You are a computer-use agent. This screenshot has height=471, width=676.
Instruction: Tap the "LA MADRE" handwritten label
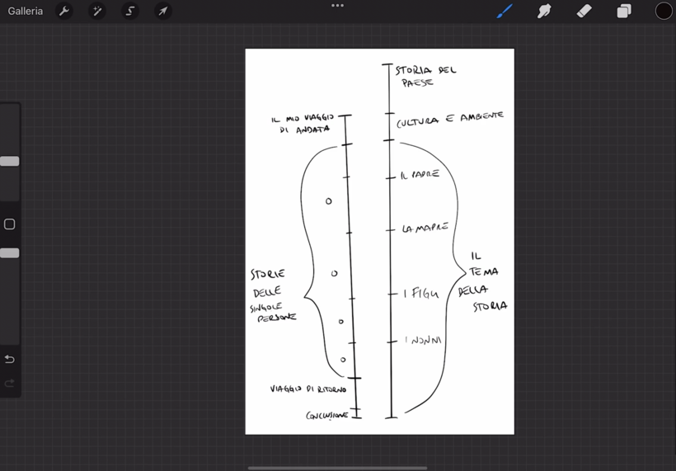(425, 228)
